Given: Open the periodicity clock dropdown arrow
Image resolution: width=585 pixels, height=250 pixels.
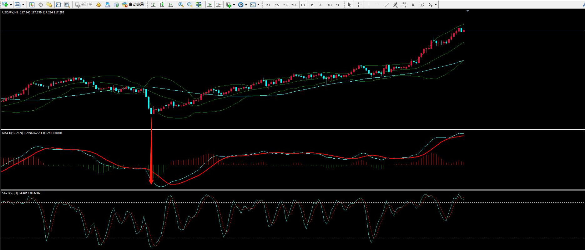Looking at the screenshot, I should 246,5.
